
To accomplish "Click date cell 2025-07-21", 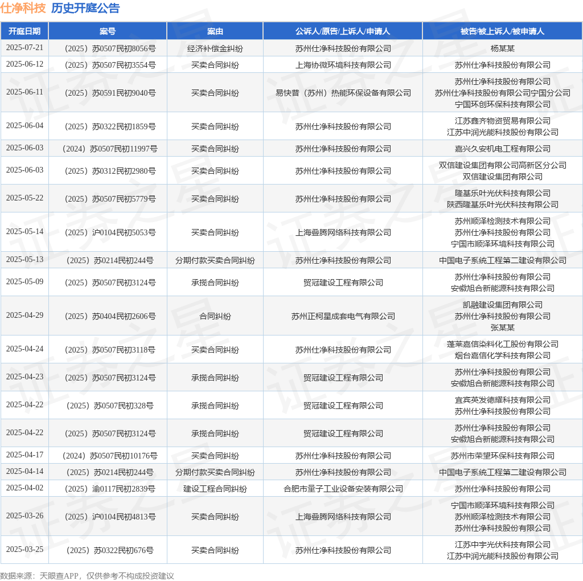I will (24, 48).
